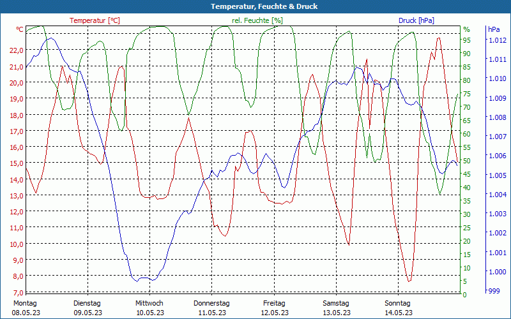Click the '16,0' temperature axis value
This screenshot has height=319, width=511.
pos(17,147)
